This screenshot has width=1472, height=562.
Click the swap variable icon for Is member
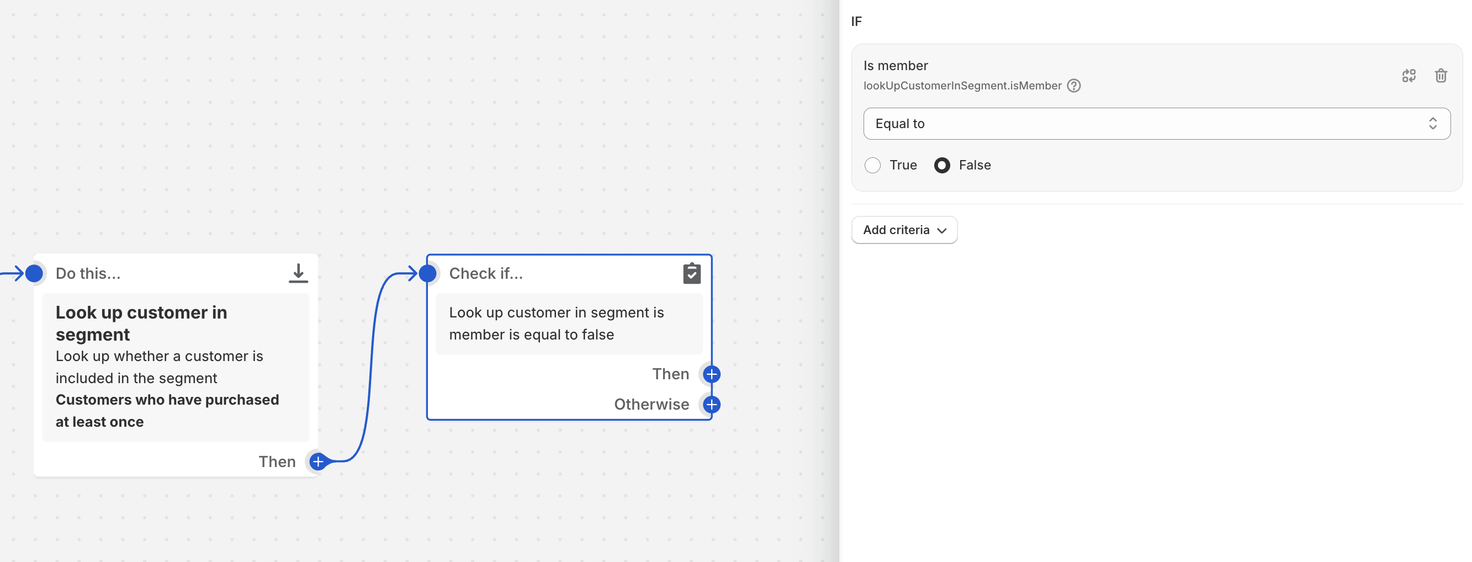1409,76
